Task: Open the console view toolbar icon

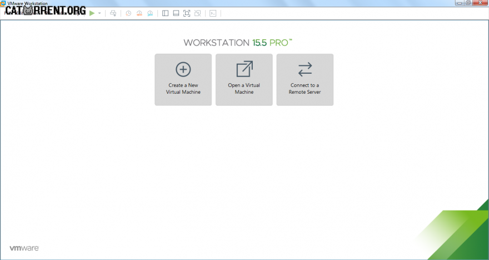Action: coord(213,13)
